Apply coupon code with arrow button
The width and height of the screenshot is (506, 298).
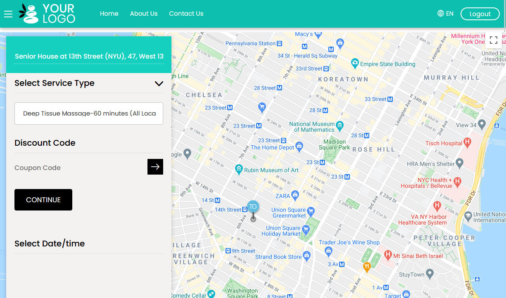[x=155, y=167]
